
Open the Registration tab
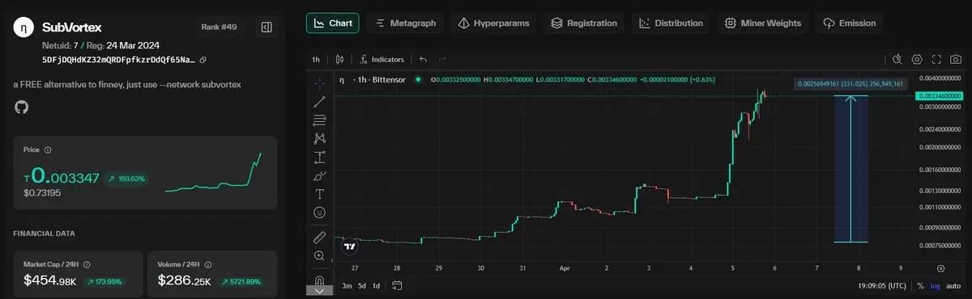pyautogui.click(x=584, y=23)
